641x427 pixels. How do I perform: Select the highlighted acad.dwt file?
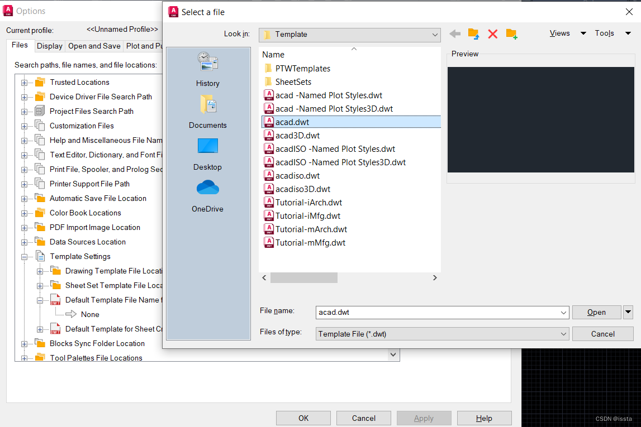click(351, 122)
